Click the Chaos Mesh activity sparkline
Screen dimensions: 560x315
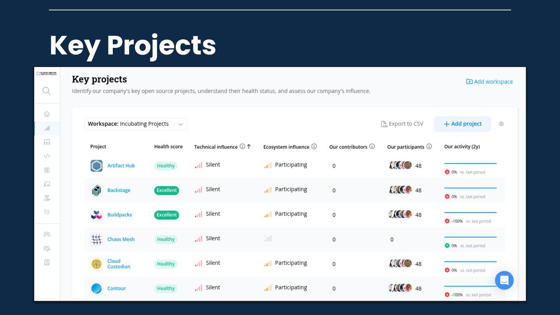(x=470, y=237)
